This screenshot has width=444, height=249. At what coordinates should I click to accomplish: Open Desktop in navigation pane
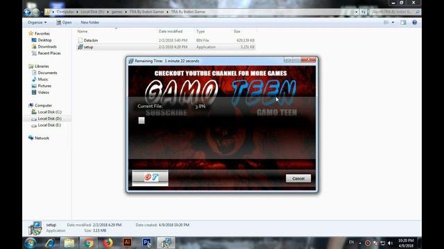(x=44, y=40)
